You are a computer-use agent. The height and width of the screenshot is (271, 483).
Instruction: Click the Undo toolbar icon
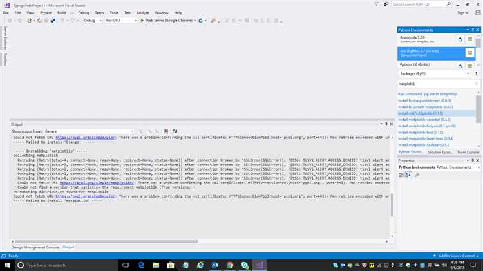click(62, 21)
